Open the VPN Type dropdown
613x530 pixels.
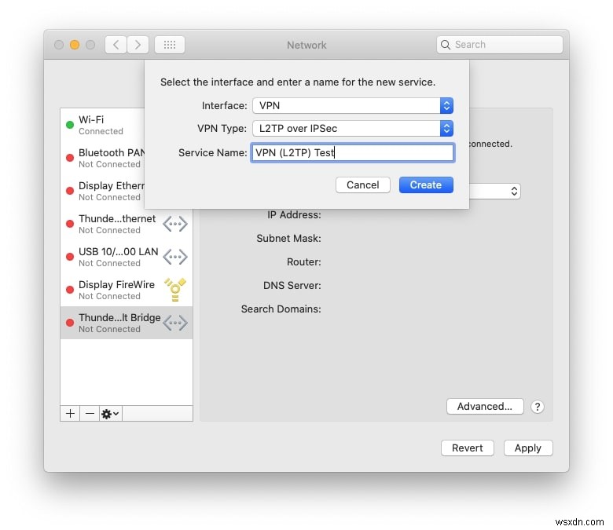(x=353, y=129)
